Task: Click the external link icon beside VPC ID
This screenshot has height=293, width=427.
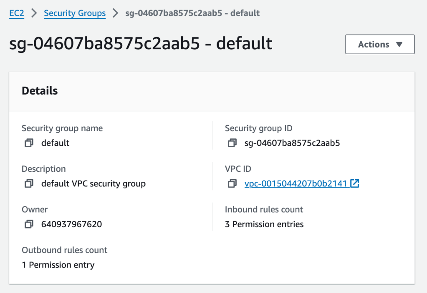Action: point(354,183)
